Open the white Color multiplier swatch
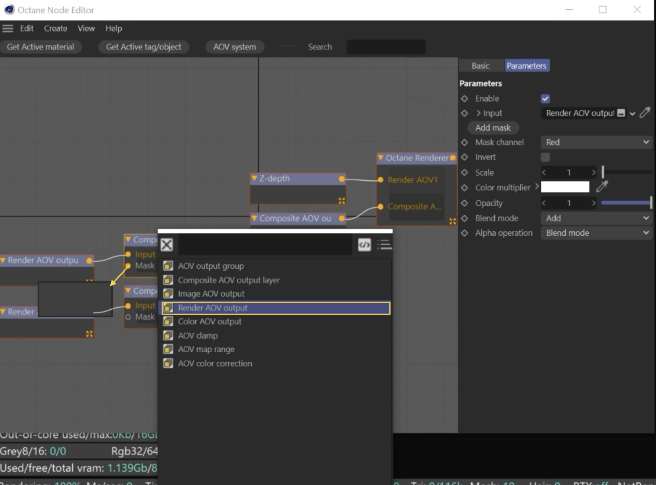 point(565,187)
